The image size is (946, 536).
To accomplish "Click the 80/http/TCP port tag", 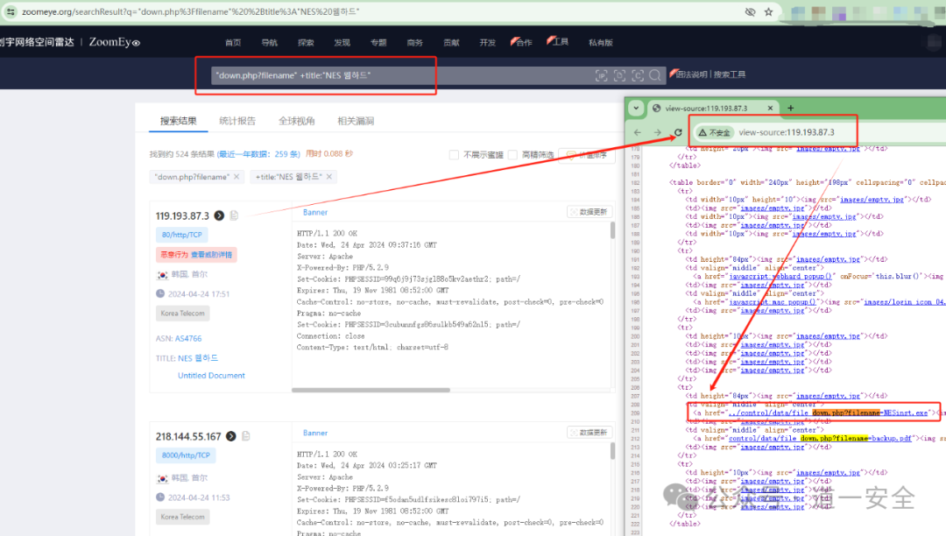I will 181,235.
